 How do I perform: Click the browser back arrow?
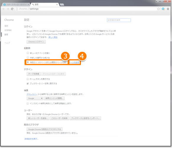pos(4,9)
